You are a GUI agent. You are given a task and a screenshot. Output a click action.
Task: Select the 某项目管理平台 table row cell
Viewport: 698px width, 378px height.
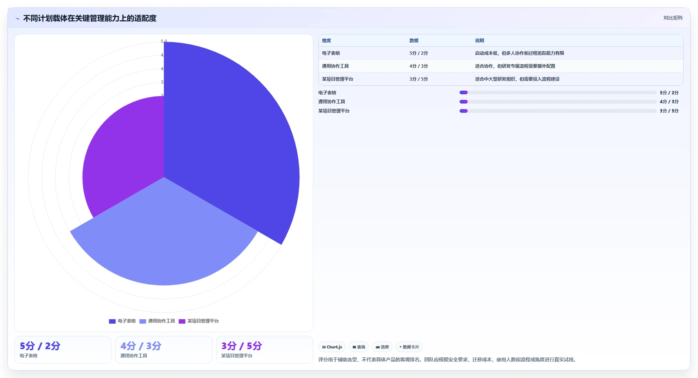(x=363, y=79)
